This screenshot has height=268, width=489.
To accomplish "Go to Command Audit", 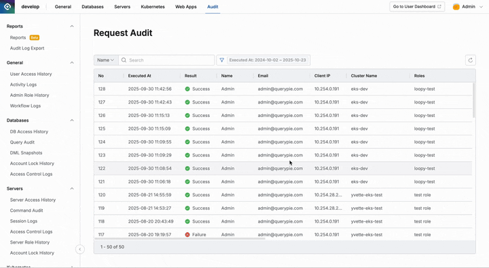I will coord(26,210).
